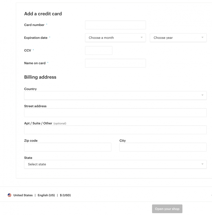Click the United States flag icon
This screenshot has width=212, height=215.
coord(10,195)
